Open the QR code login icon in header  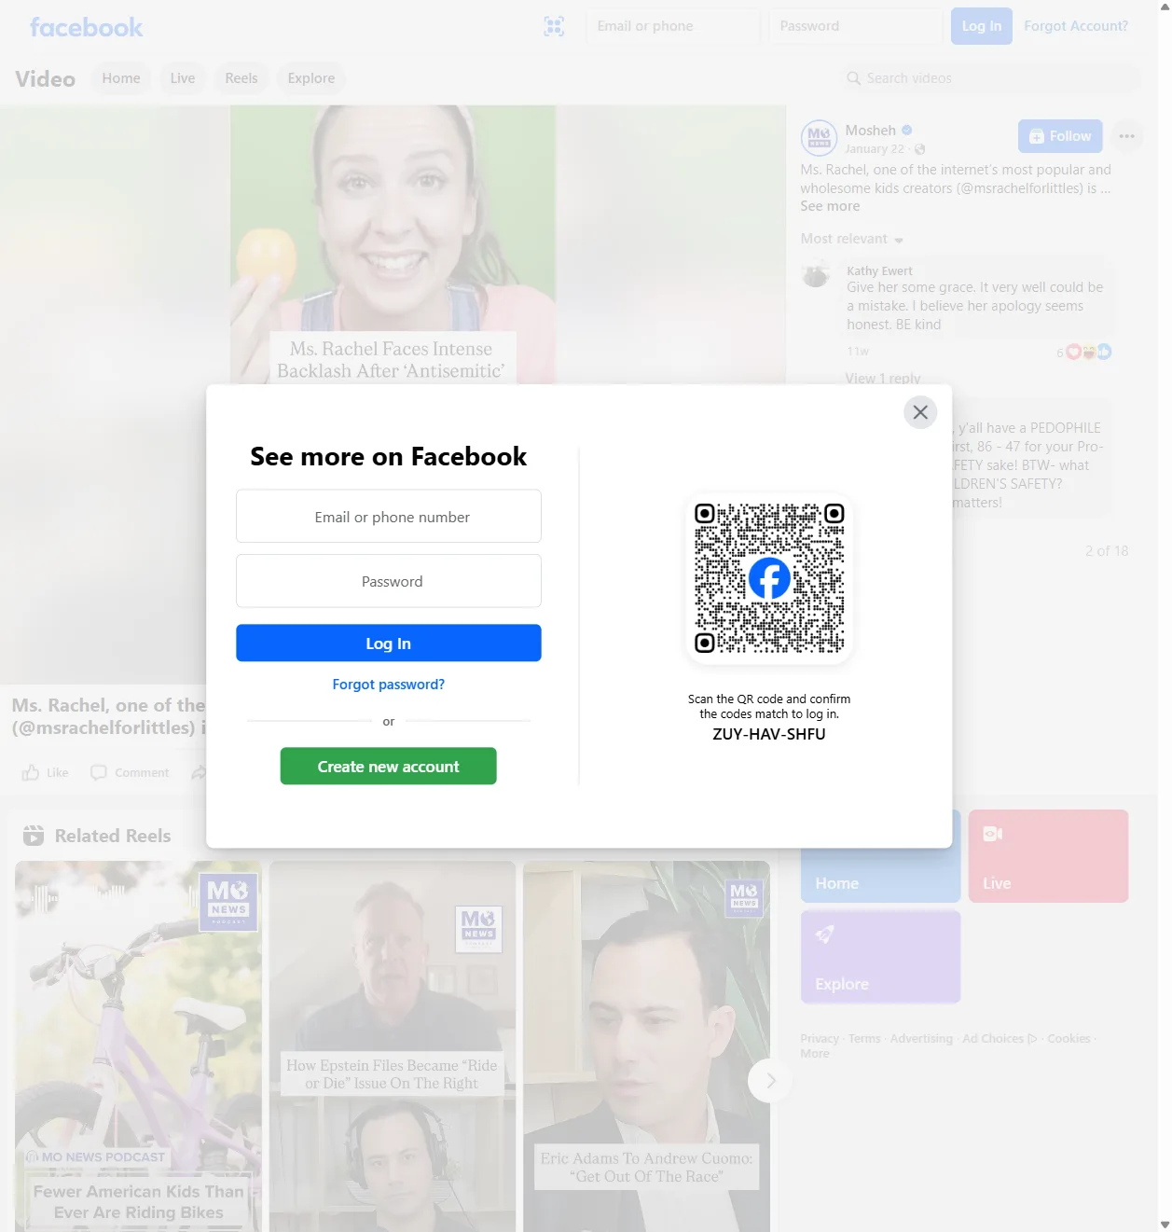(554, 26)
